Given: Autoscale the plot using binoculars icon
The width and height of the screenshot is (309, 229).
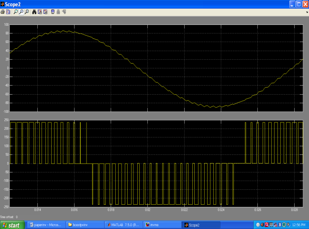Looking at the screenshot, I should pos(34,11).
